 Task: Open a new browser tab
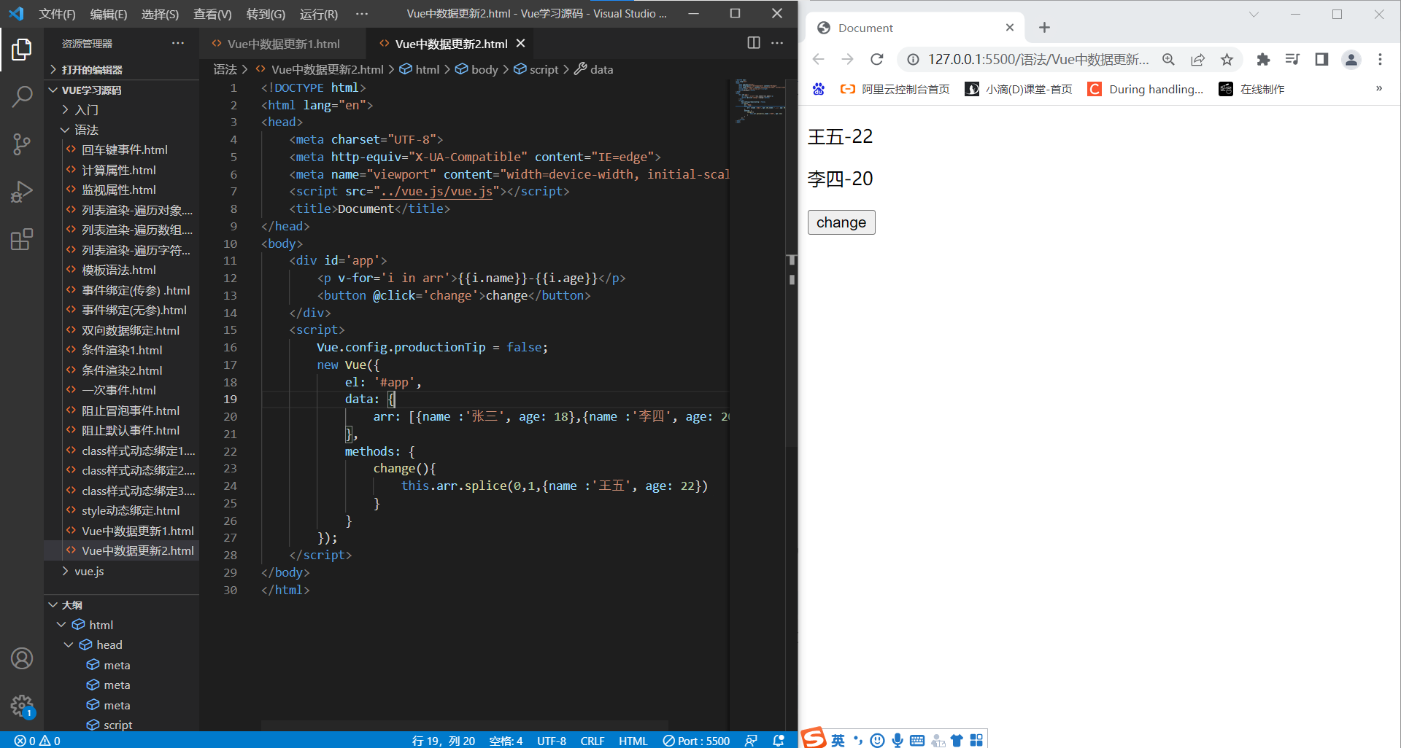[1044, 28]
